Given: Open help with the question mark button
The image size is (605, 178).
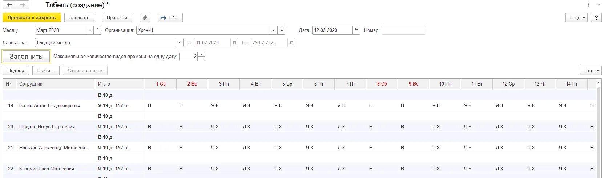Looking at the screenshot, I should point(596,17).
